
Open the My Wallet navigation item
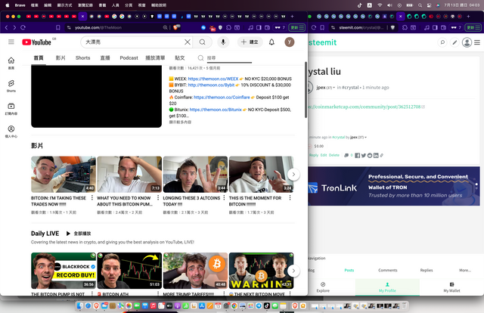coord(451,287)
